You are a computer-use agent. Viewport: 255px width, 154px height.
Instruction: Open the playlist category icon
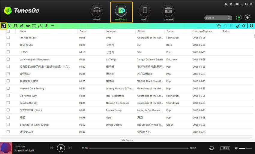point(10,26)
